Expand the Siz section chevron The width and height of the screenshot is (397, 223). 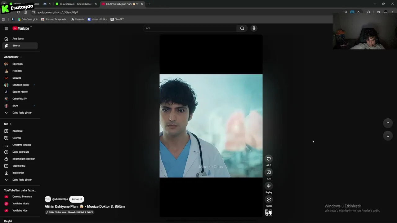click(x=11, y=124)
